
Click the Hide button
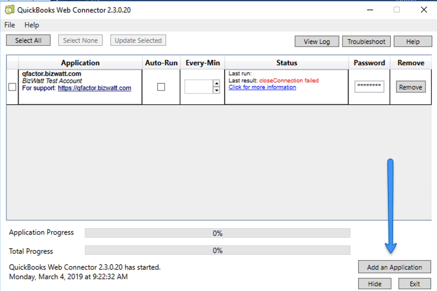375,284
